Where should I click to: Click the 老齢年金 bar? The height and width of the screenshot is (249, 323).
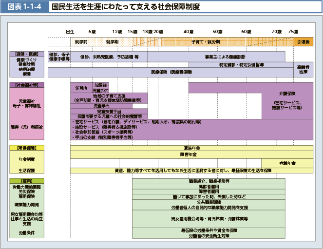point(287,163)
